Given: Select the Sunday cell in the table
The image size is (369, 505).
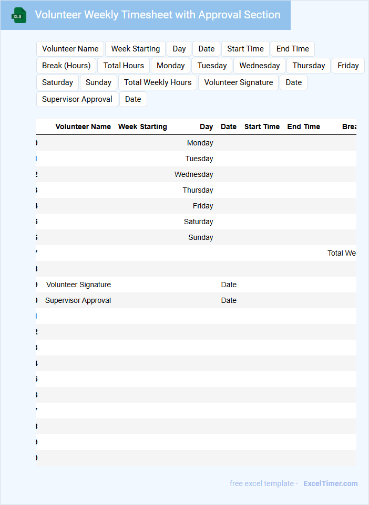Looking at the screenshot, I should click(x=201, y=237).
